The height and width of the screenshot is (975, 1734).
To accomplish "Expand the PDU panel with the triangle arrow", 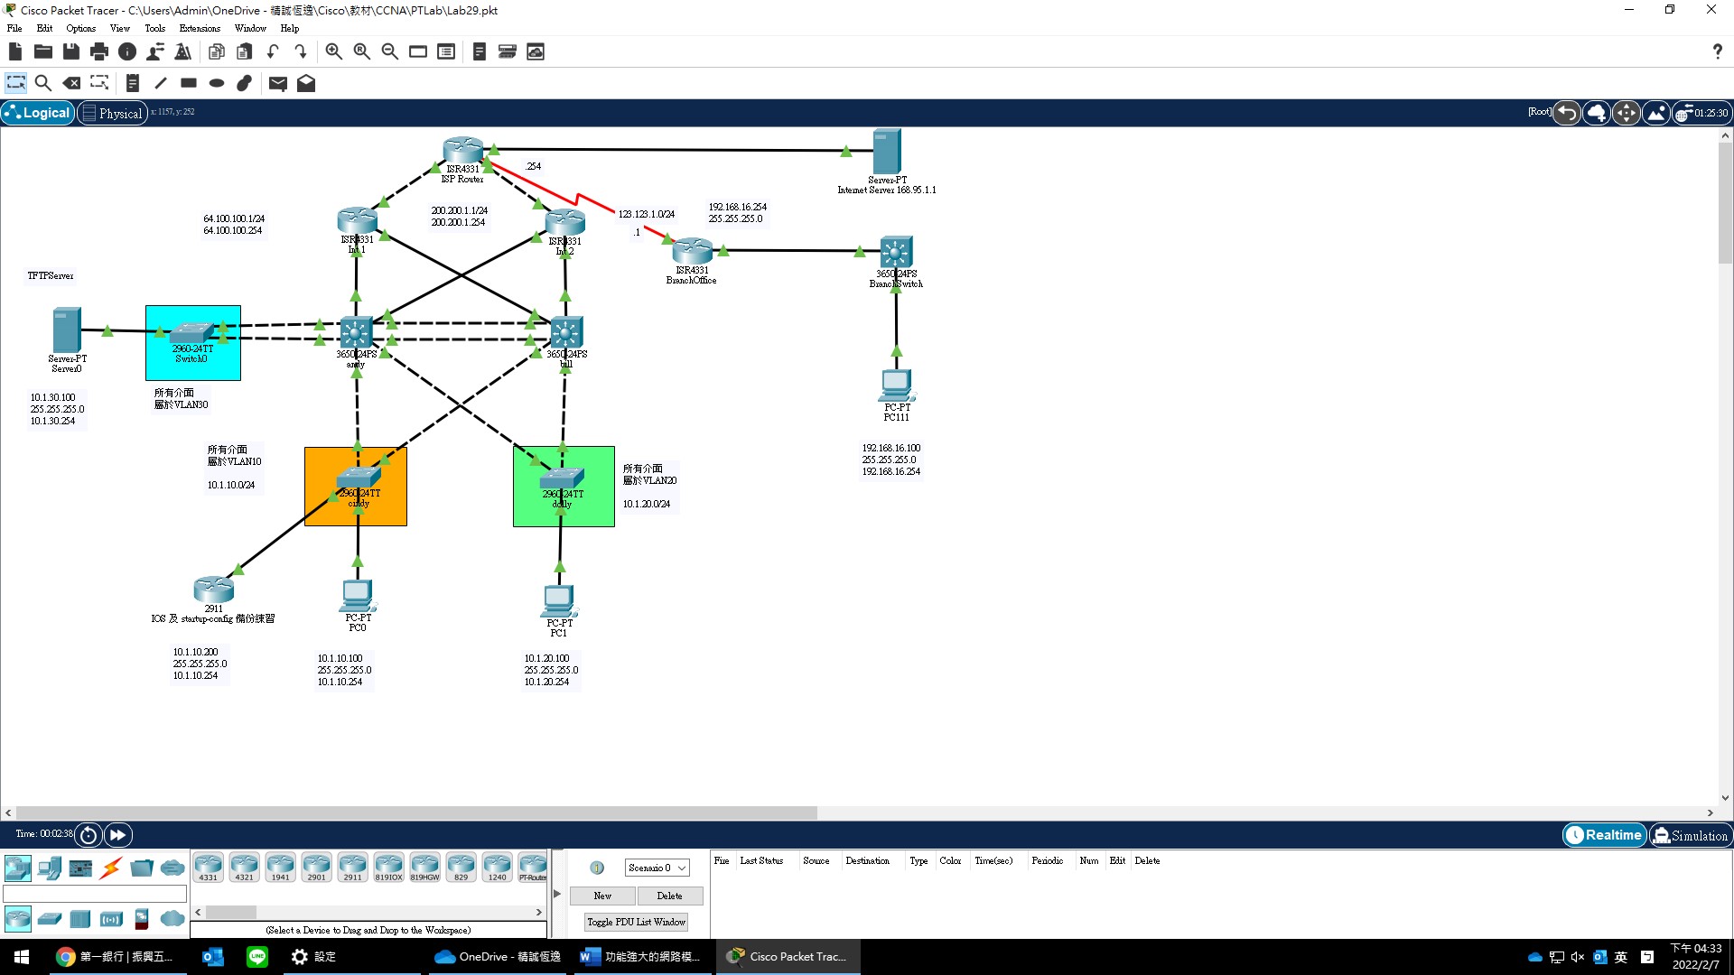I will (x=557, y=894).
